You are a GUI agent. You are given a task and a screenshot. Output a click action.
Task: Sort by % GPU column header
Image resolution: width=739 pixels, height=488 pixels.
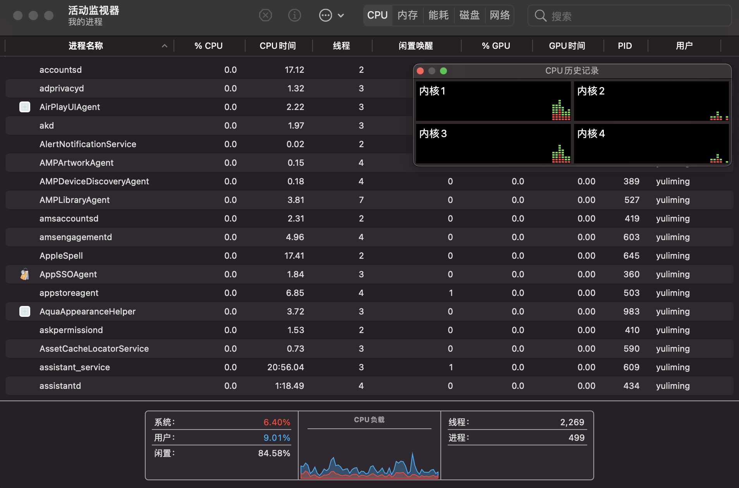496,46
